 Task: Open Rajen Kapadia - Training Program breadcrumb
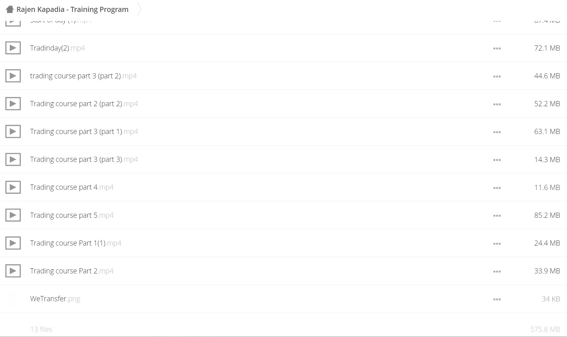pyautogui.click(x=73, y=9)
